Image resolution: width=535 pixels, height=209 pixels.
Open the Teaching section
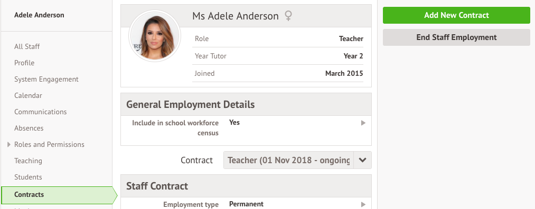[x=29, y=161]
